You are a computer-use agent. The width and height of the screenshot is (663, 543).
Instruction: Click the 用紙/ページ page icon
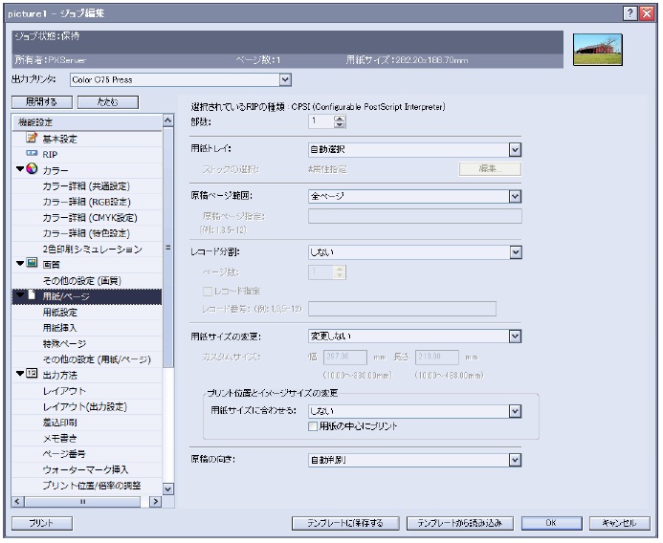(32, 295)
